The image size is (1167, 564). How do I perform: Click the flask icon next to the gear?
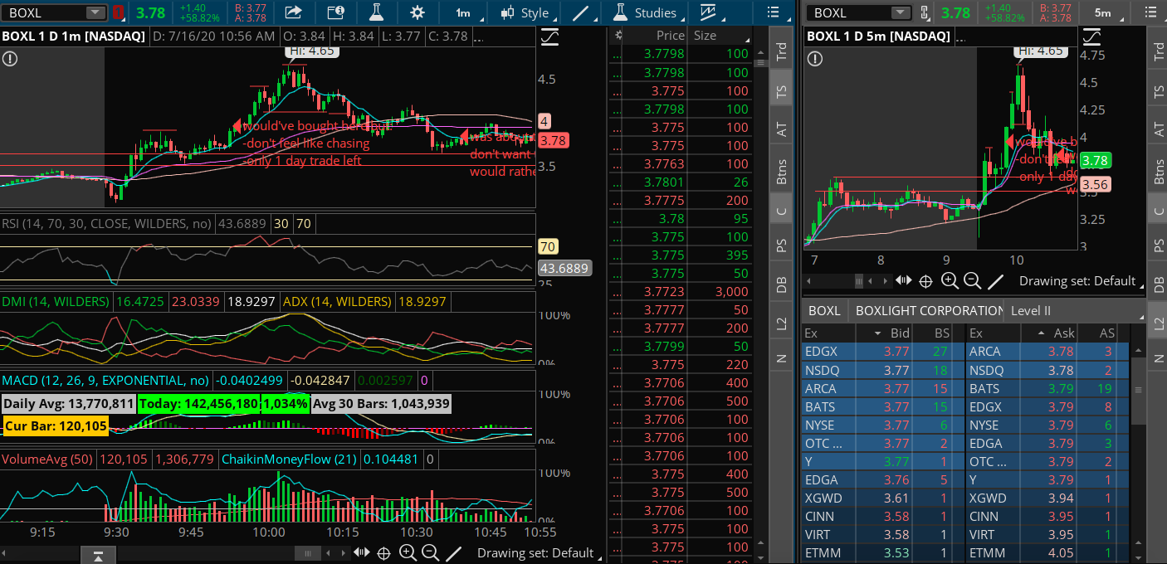point(377,12)
